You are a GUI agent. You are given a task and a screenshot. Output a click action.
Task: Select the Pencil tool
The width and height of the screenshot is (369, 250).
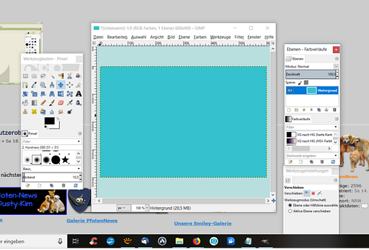point(43,102)
